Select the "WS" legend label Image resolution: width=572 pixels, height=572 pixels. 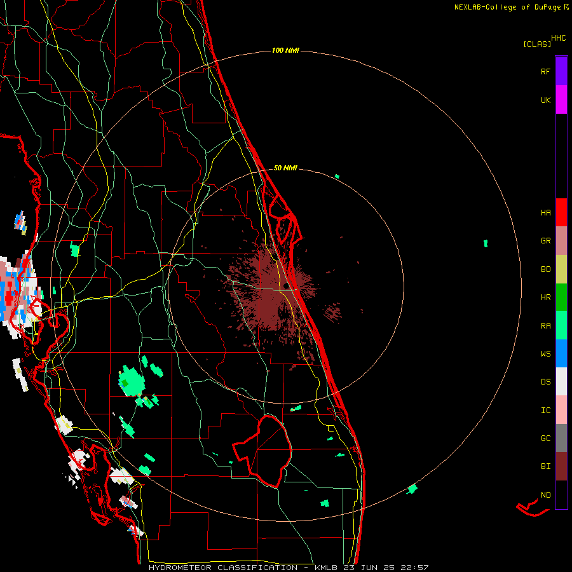pyautogui.click(x=545, y=353)
